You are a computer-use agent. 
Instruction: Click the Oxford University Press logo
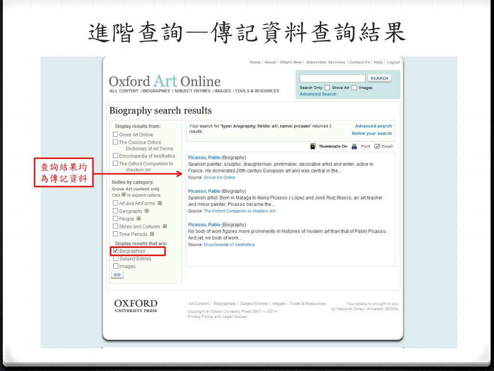136,306
